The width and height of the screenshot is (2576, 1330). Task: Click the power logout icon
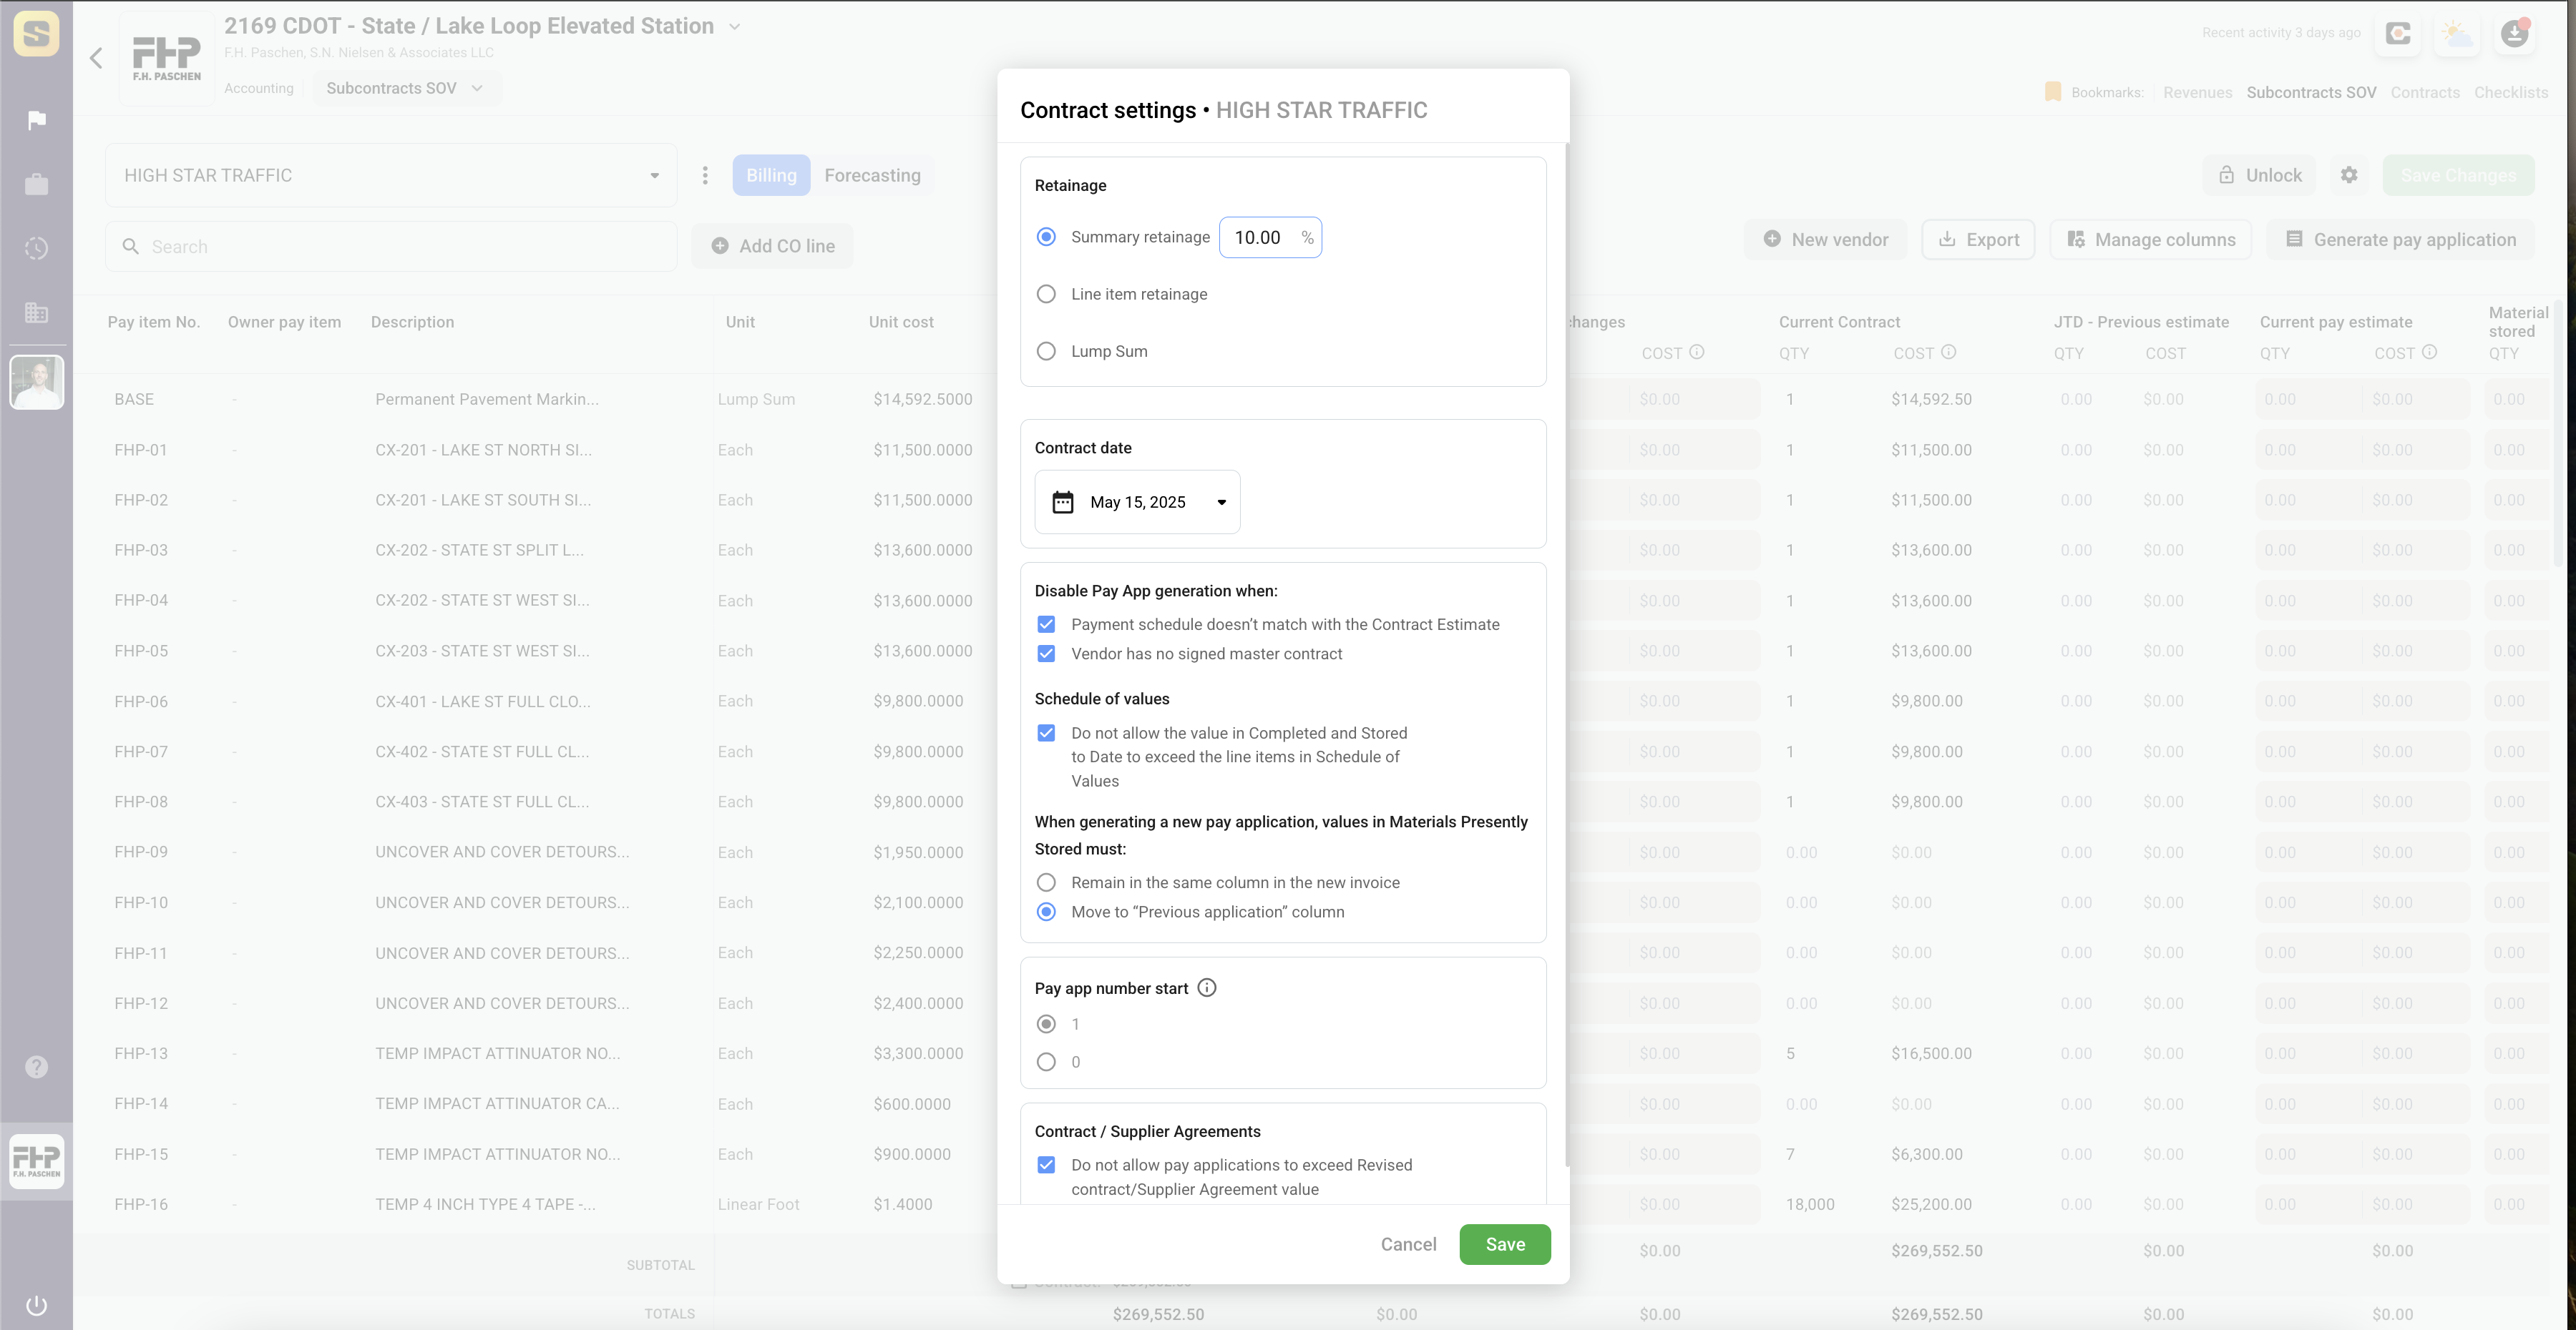pos(37,1305)
